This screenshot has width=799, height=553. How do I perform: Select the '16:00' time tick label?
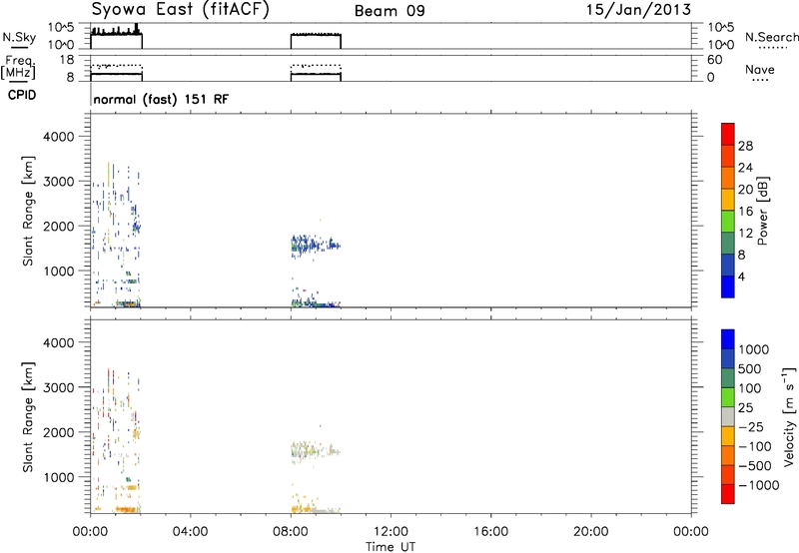click(x=490, y=532)
